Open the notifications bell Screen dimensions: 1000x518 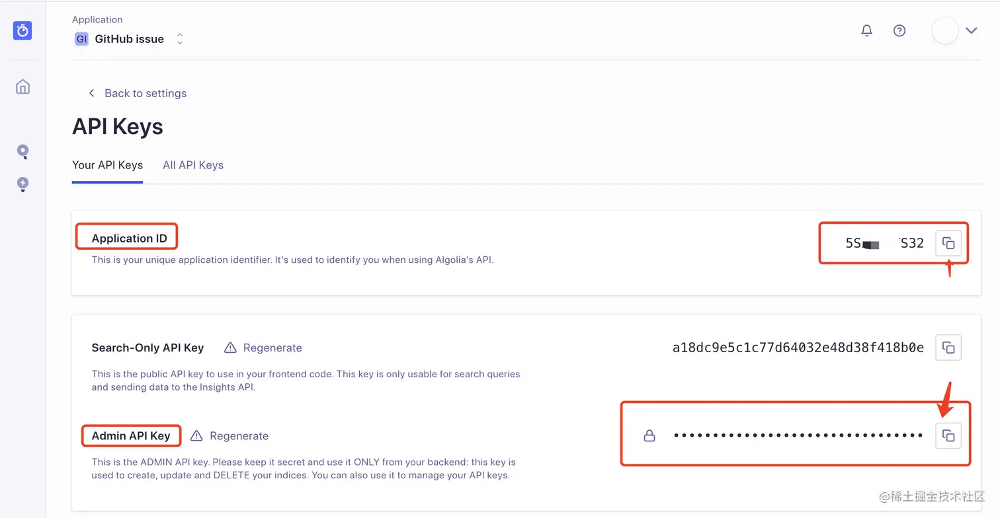coord(866,30)
